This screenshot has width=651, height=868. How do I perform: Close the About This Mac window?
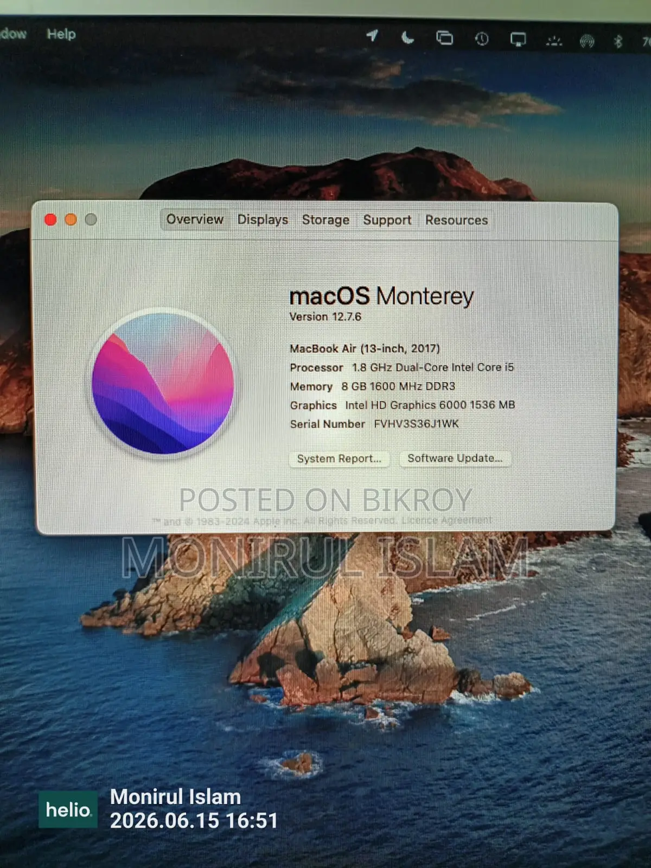tap(50, 219)
